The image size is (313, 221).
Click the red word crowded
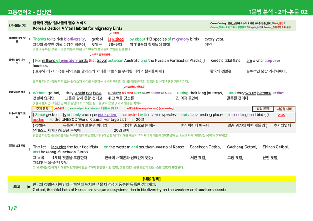(131, 115)
